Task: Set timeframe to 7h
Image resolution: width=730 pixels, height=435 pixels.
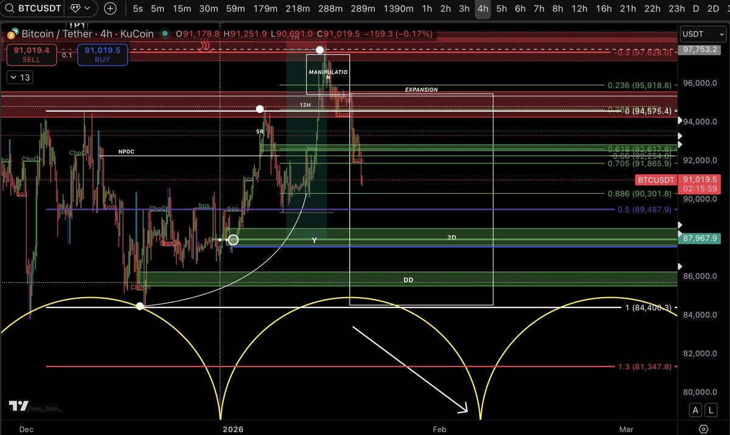Action: 539,9
